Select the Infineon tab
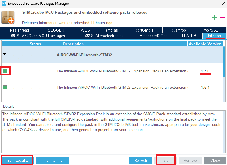 (214, 36)
